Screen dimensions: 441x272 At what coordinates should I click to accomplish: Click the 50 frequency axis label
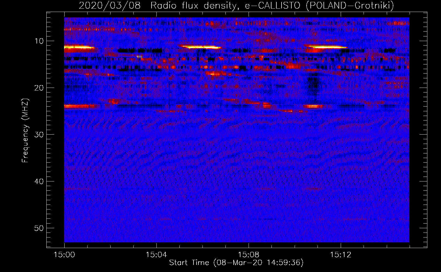[x=39, y=228]
